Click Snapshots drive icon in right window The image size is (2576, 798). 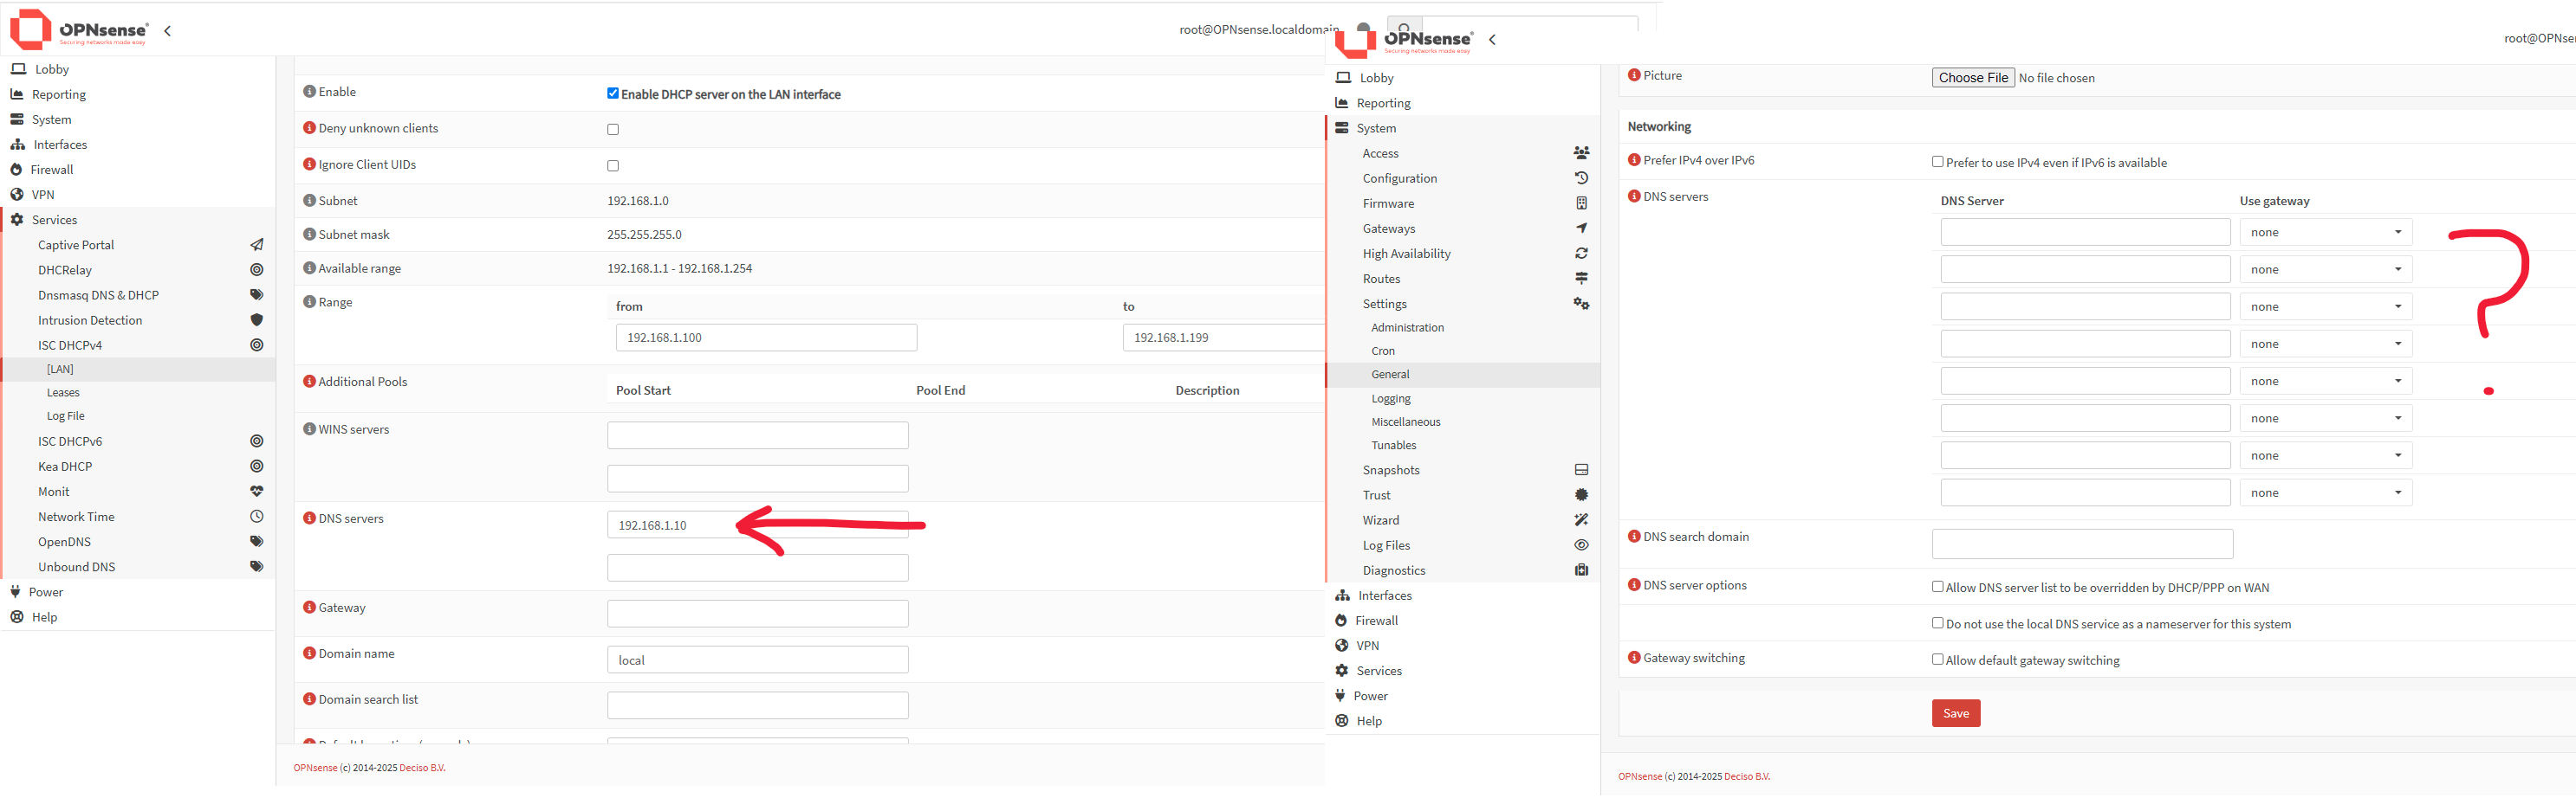point(1581,469)
